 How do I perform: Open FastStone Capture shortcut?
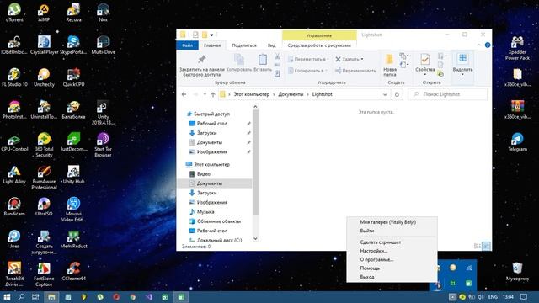click(x=44, y=274)
